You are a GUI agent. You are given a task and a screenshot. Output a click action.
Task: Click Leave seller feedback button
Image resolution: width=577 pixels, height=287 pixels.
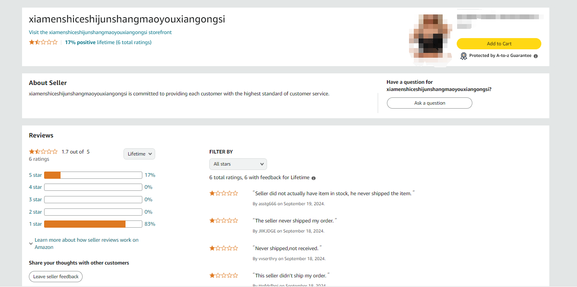coord(56,277)
